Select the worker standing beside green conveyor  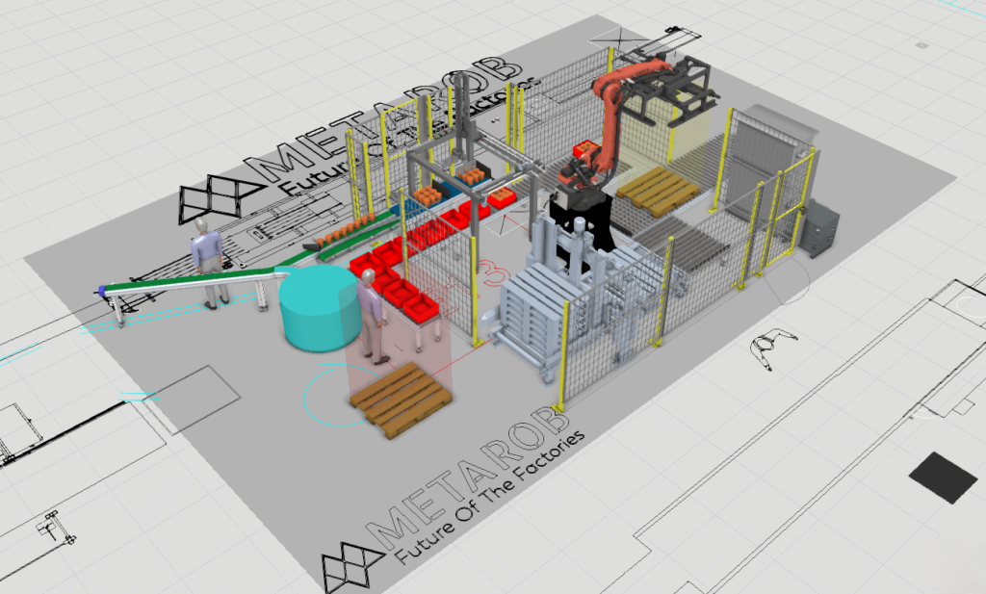206,257
